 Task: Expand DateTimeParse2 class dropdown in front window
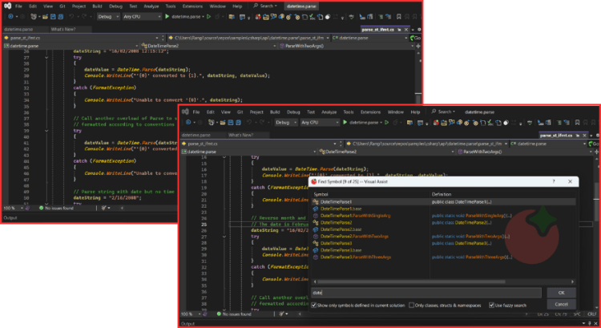453,152
